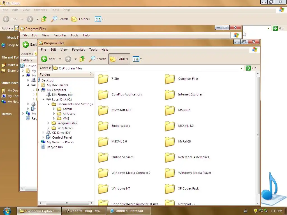Open Windows Explorer taskbar group
Image resolution: width=287 pixels, height=215 pixels.
pos(39,211)
